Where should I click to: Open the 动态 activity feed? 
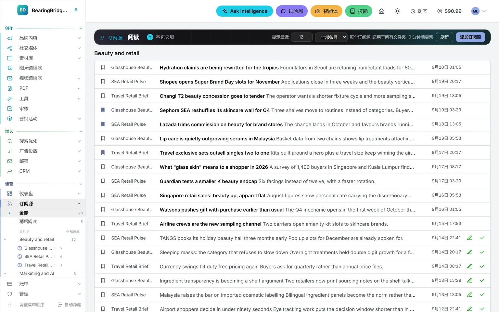419,11
